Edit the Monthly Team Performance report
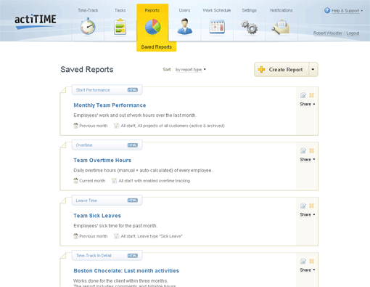370x287 pixels. pyautogui.click(x=303, y=95)
